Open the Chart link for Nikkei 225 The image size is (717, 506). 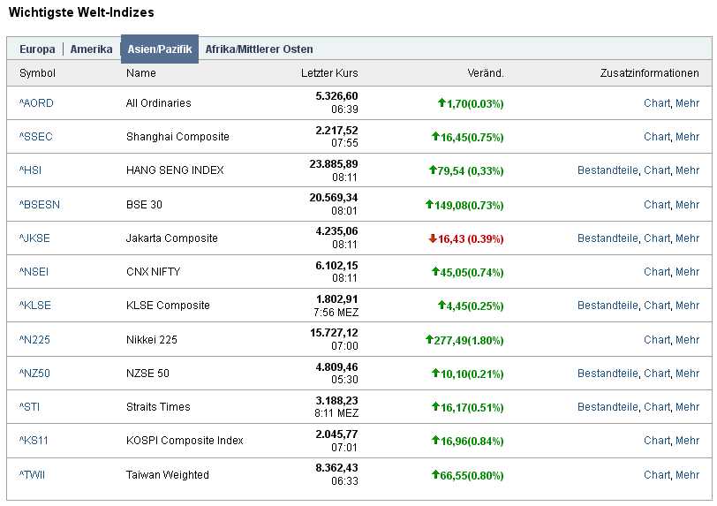click(x=657, y=340)
